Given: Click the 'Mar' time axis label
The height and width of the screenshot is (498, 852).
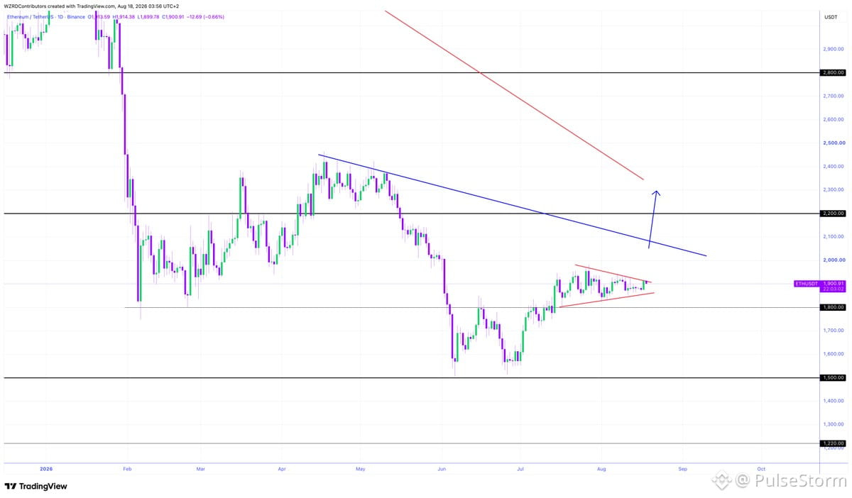Looking at the screenshot, I should point(201,469).
